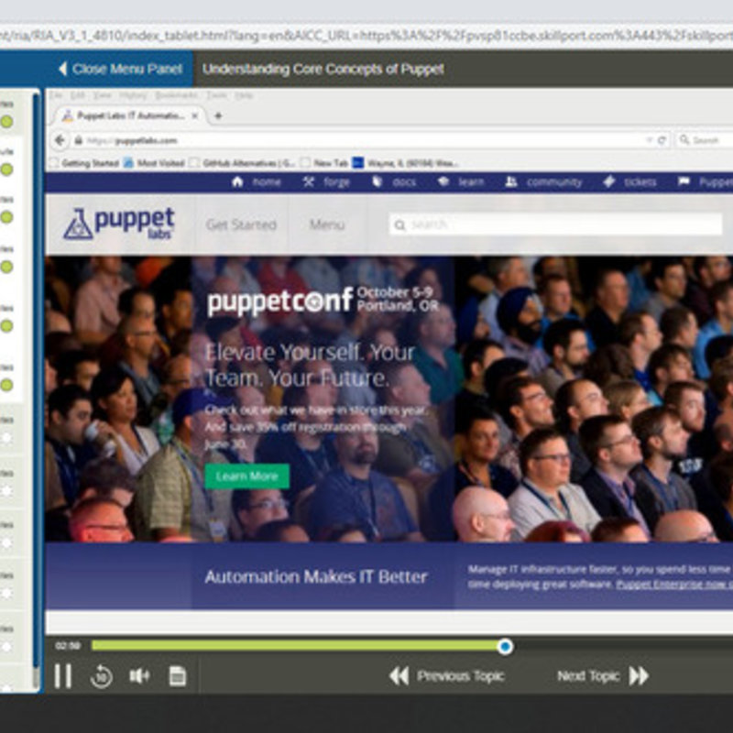Click the Puppet Enterprise link text
The height and width of the screenshot is (733, 733).
(x=674, y=585)
